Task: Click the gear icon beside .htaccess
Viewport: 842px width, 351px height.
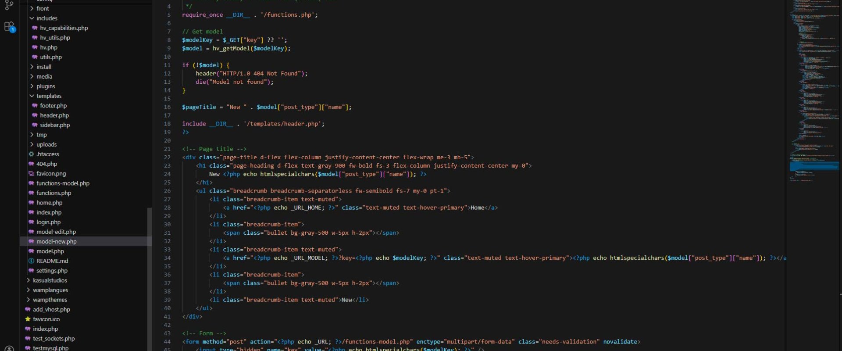Action: point(31,154)
